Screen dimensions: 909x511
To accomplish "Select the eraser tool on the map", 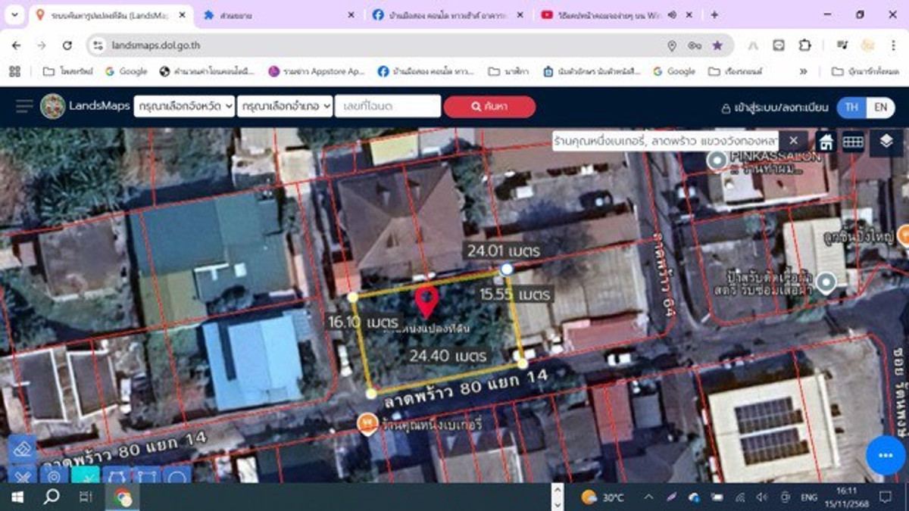I will pos(20,449).
